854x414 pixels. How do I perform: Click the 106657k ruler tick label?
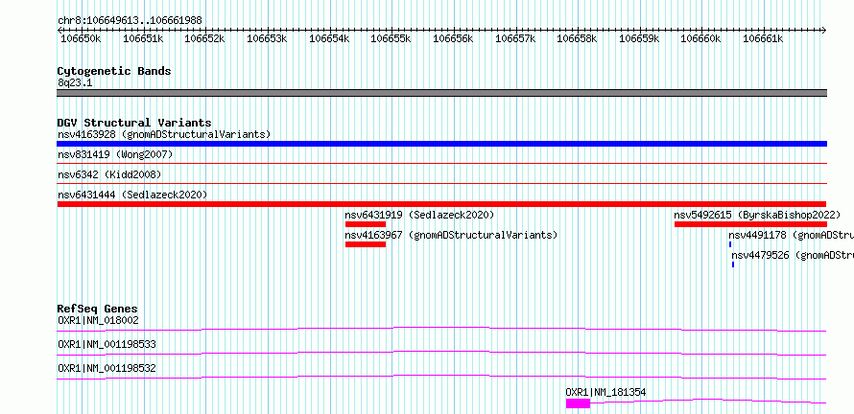(515, 38)
